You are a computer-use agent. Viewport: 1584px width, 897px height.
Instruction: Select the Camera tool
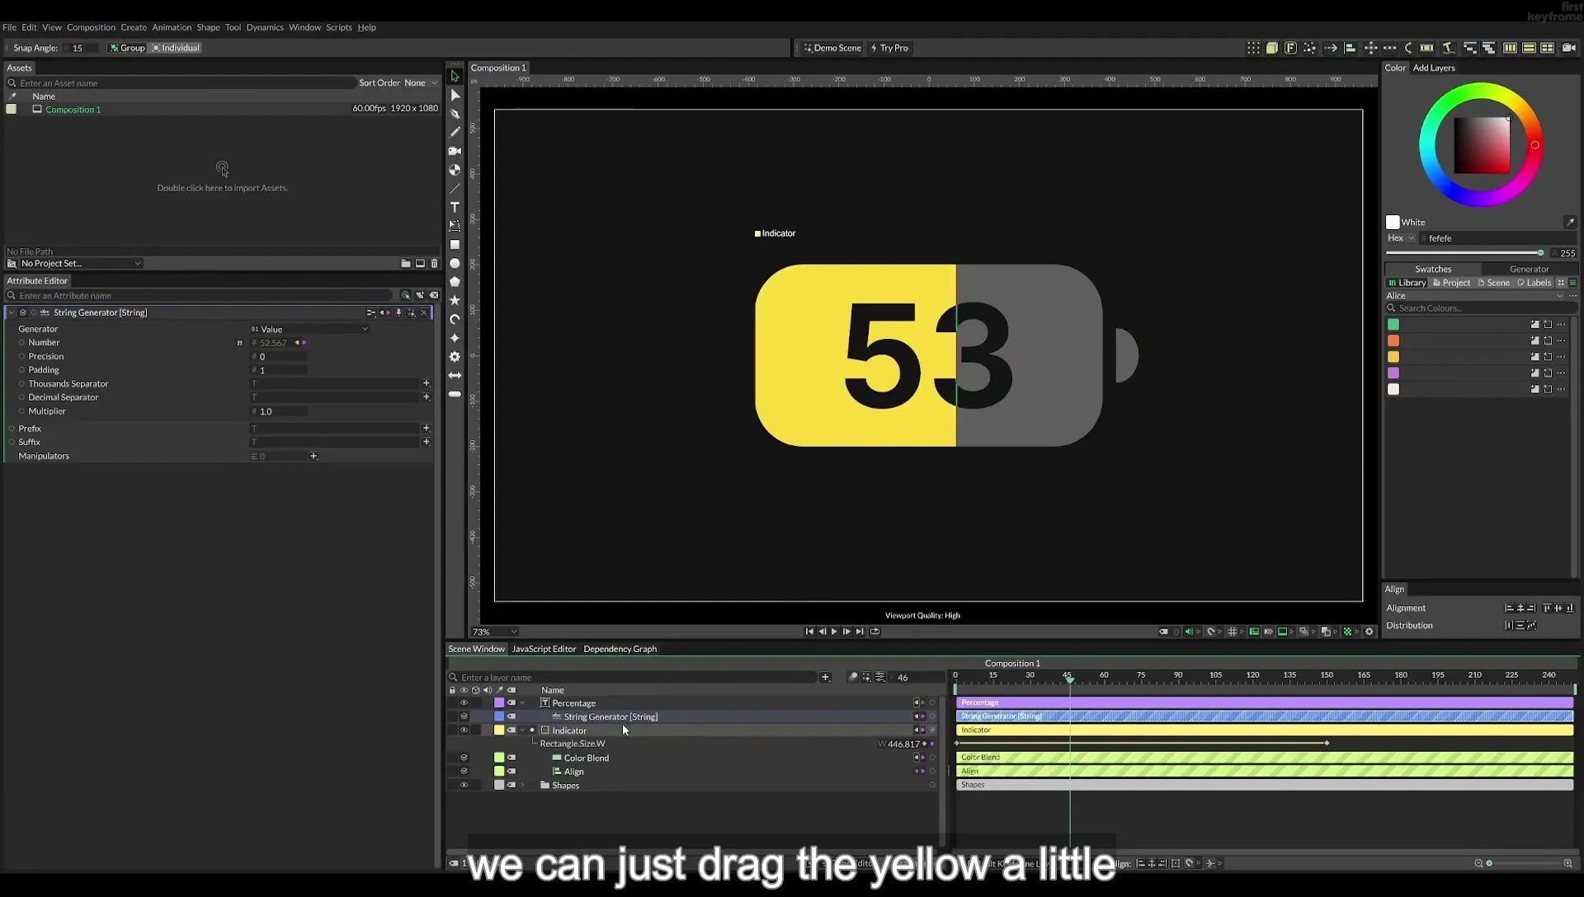click(x=455, y=151)
